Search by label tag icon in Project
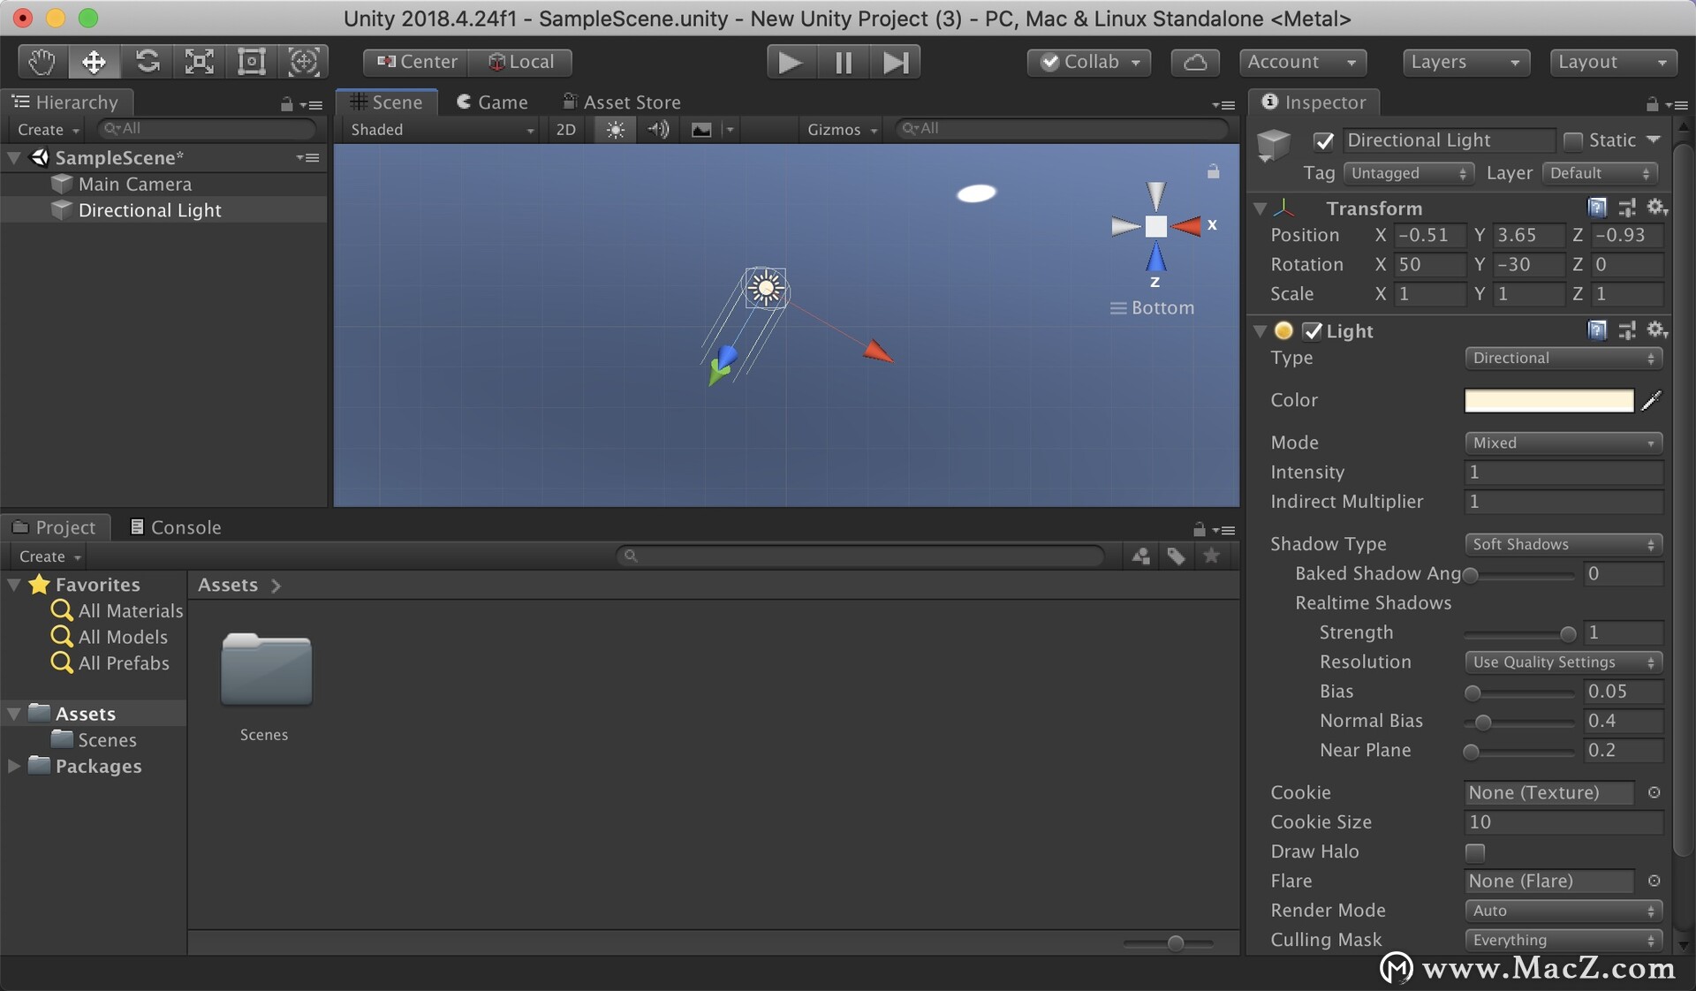This screenshot has width=1696, height=991. (1176, 556)
